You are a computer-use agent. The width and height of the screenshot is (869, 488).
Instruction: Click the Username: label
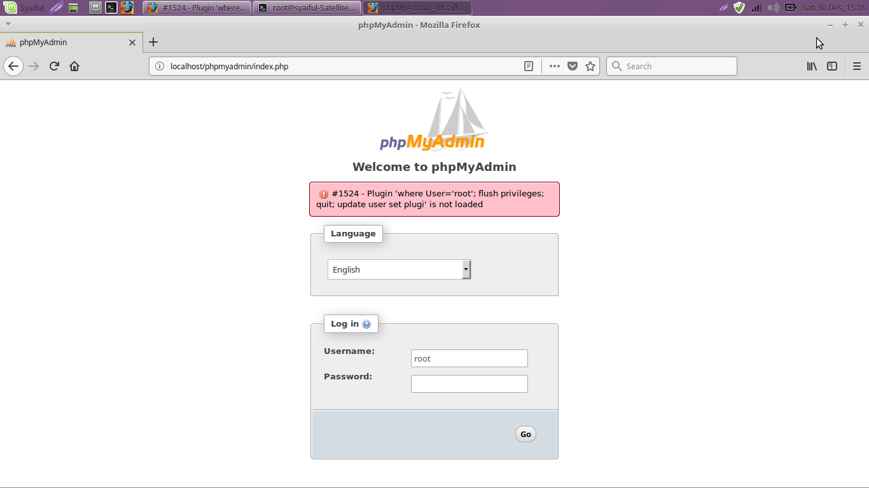click(x=349, y=351)
